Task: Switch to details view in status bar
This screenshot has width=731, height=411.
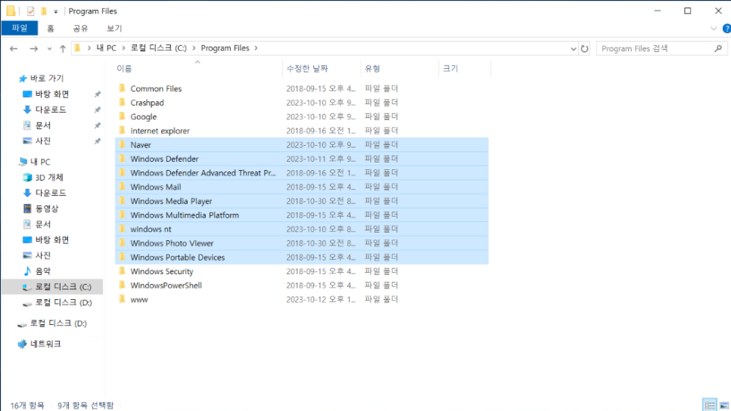Action: 709,405
